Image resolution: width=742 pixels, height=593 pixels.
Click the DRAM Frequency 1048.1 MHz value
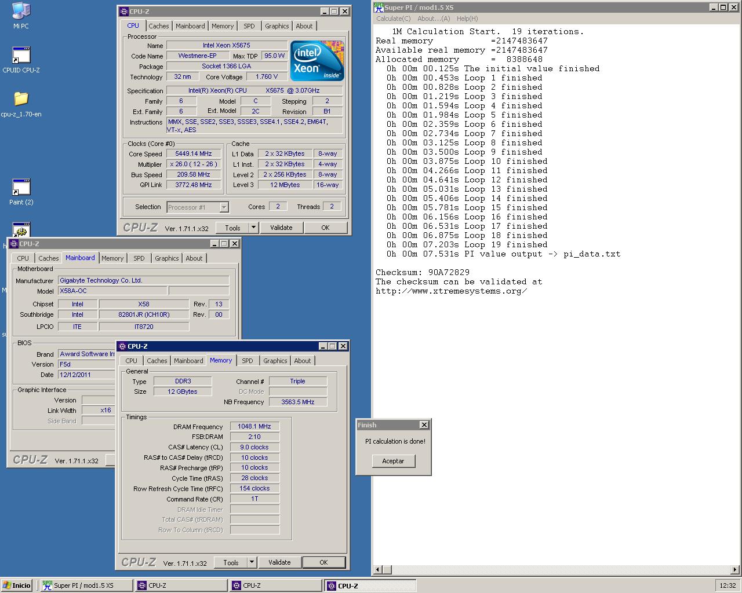(254, 426)
